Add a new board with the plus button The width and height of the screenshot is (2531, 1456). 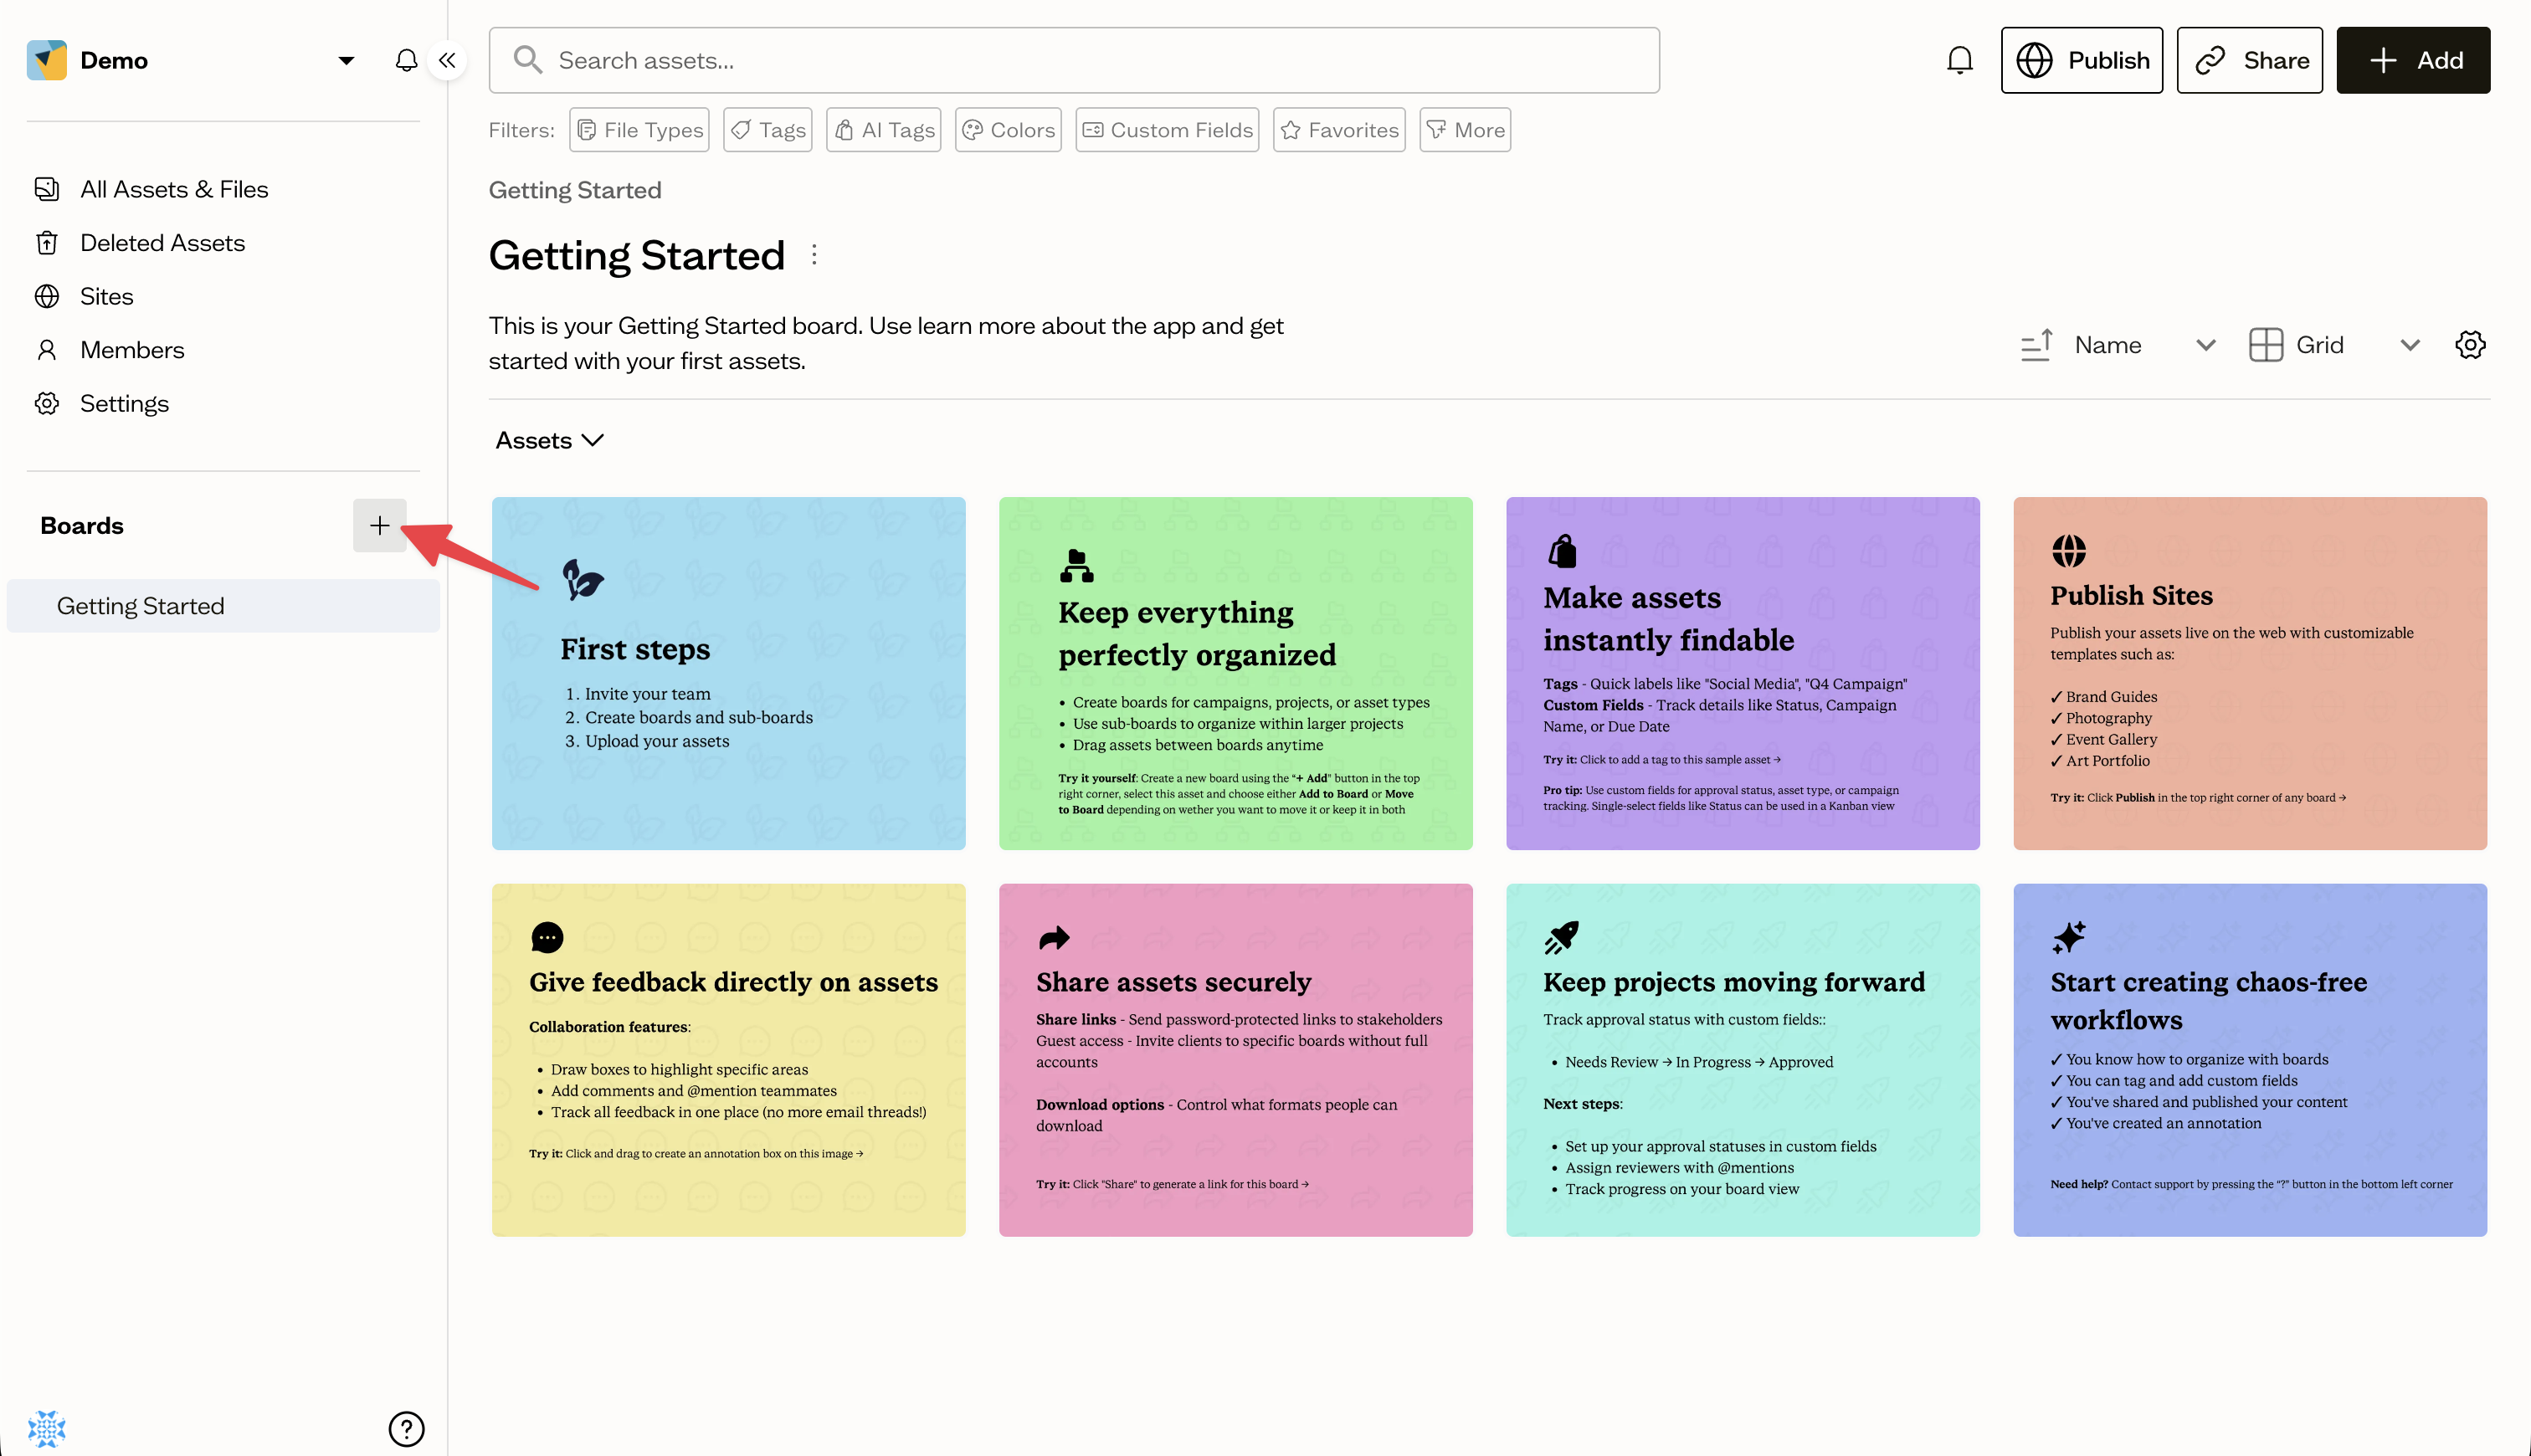coord(379,525)
